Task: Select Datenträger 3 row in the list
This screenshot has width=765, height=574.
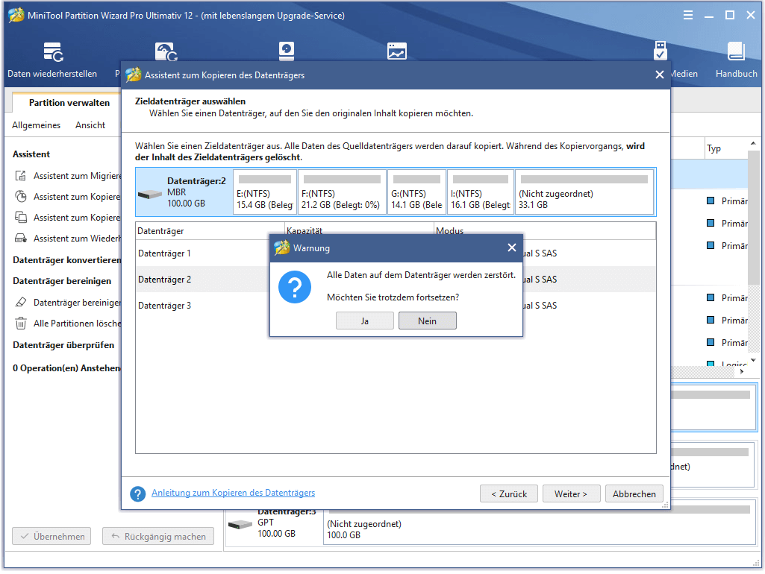Action: click(396, 306)
